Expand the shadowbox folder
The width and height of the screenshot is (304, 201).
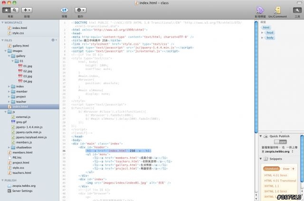(9, 147)
